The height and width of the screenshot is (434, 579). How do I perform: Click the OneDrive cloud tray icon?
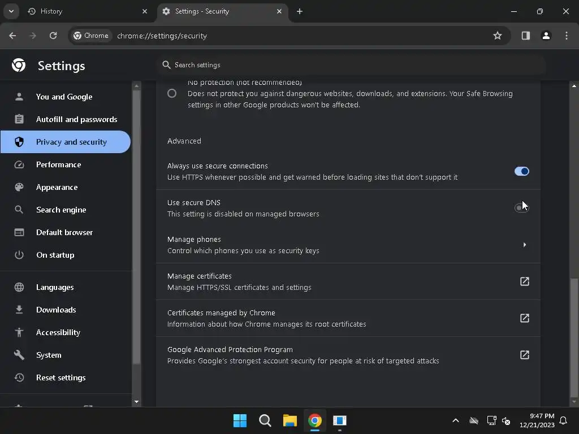[474, 420]
